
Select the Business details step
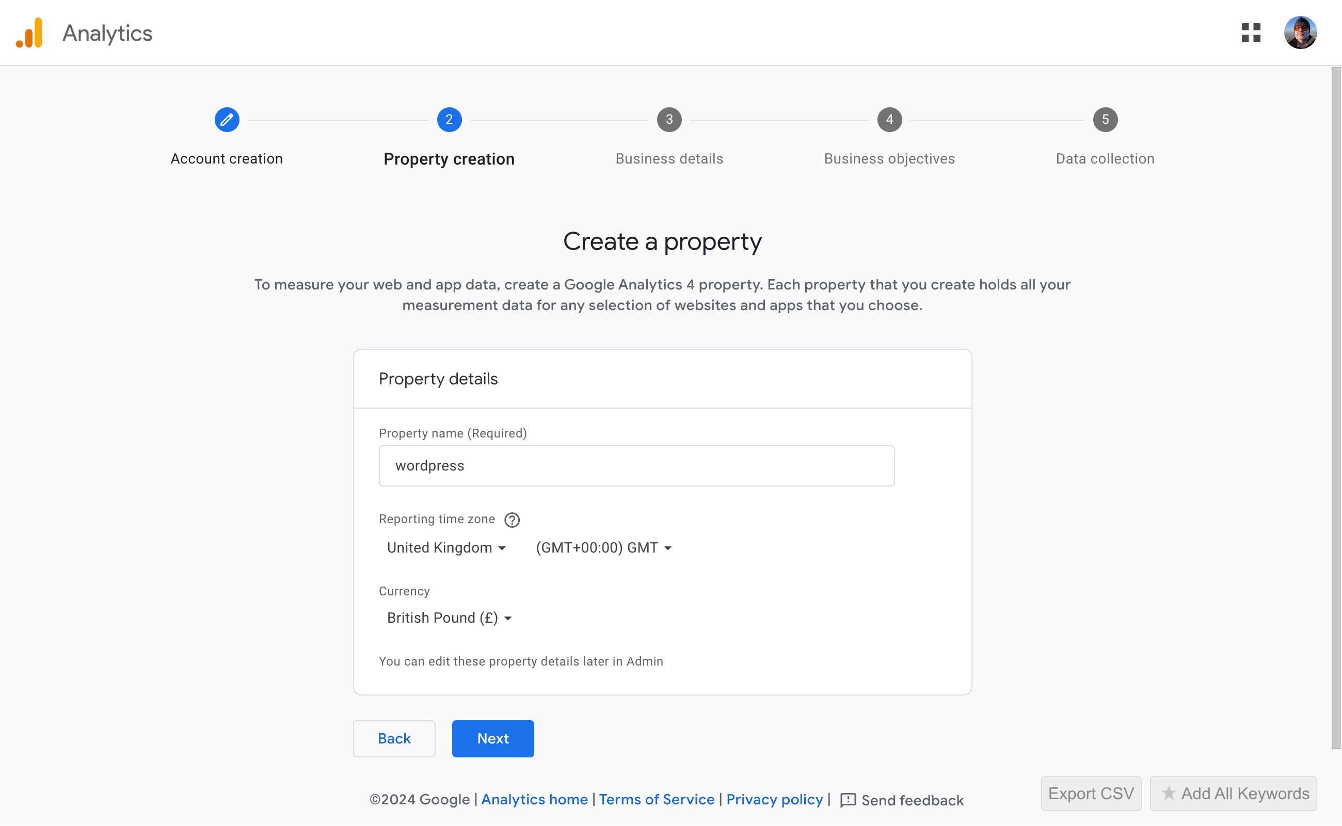tap(669, 120)
